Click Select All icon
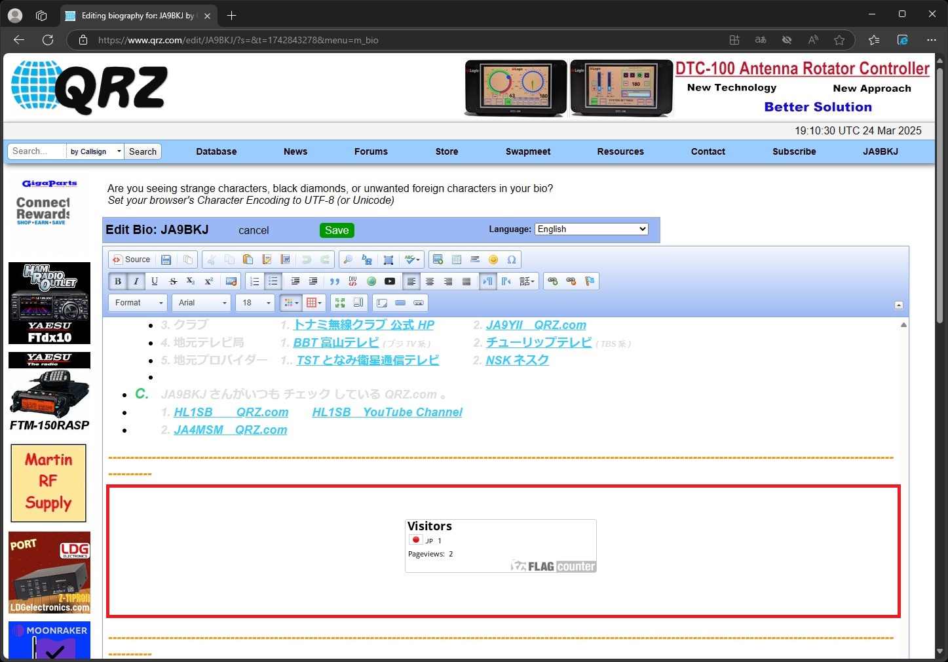Viewport: 948px width, 662px height. [389, 260]
